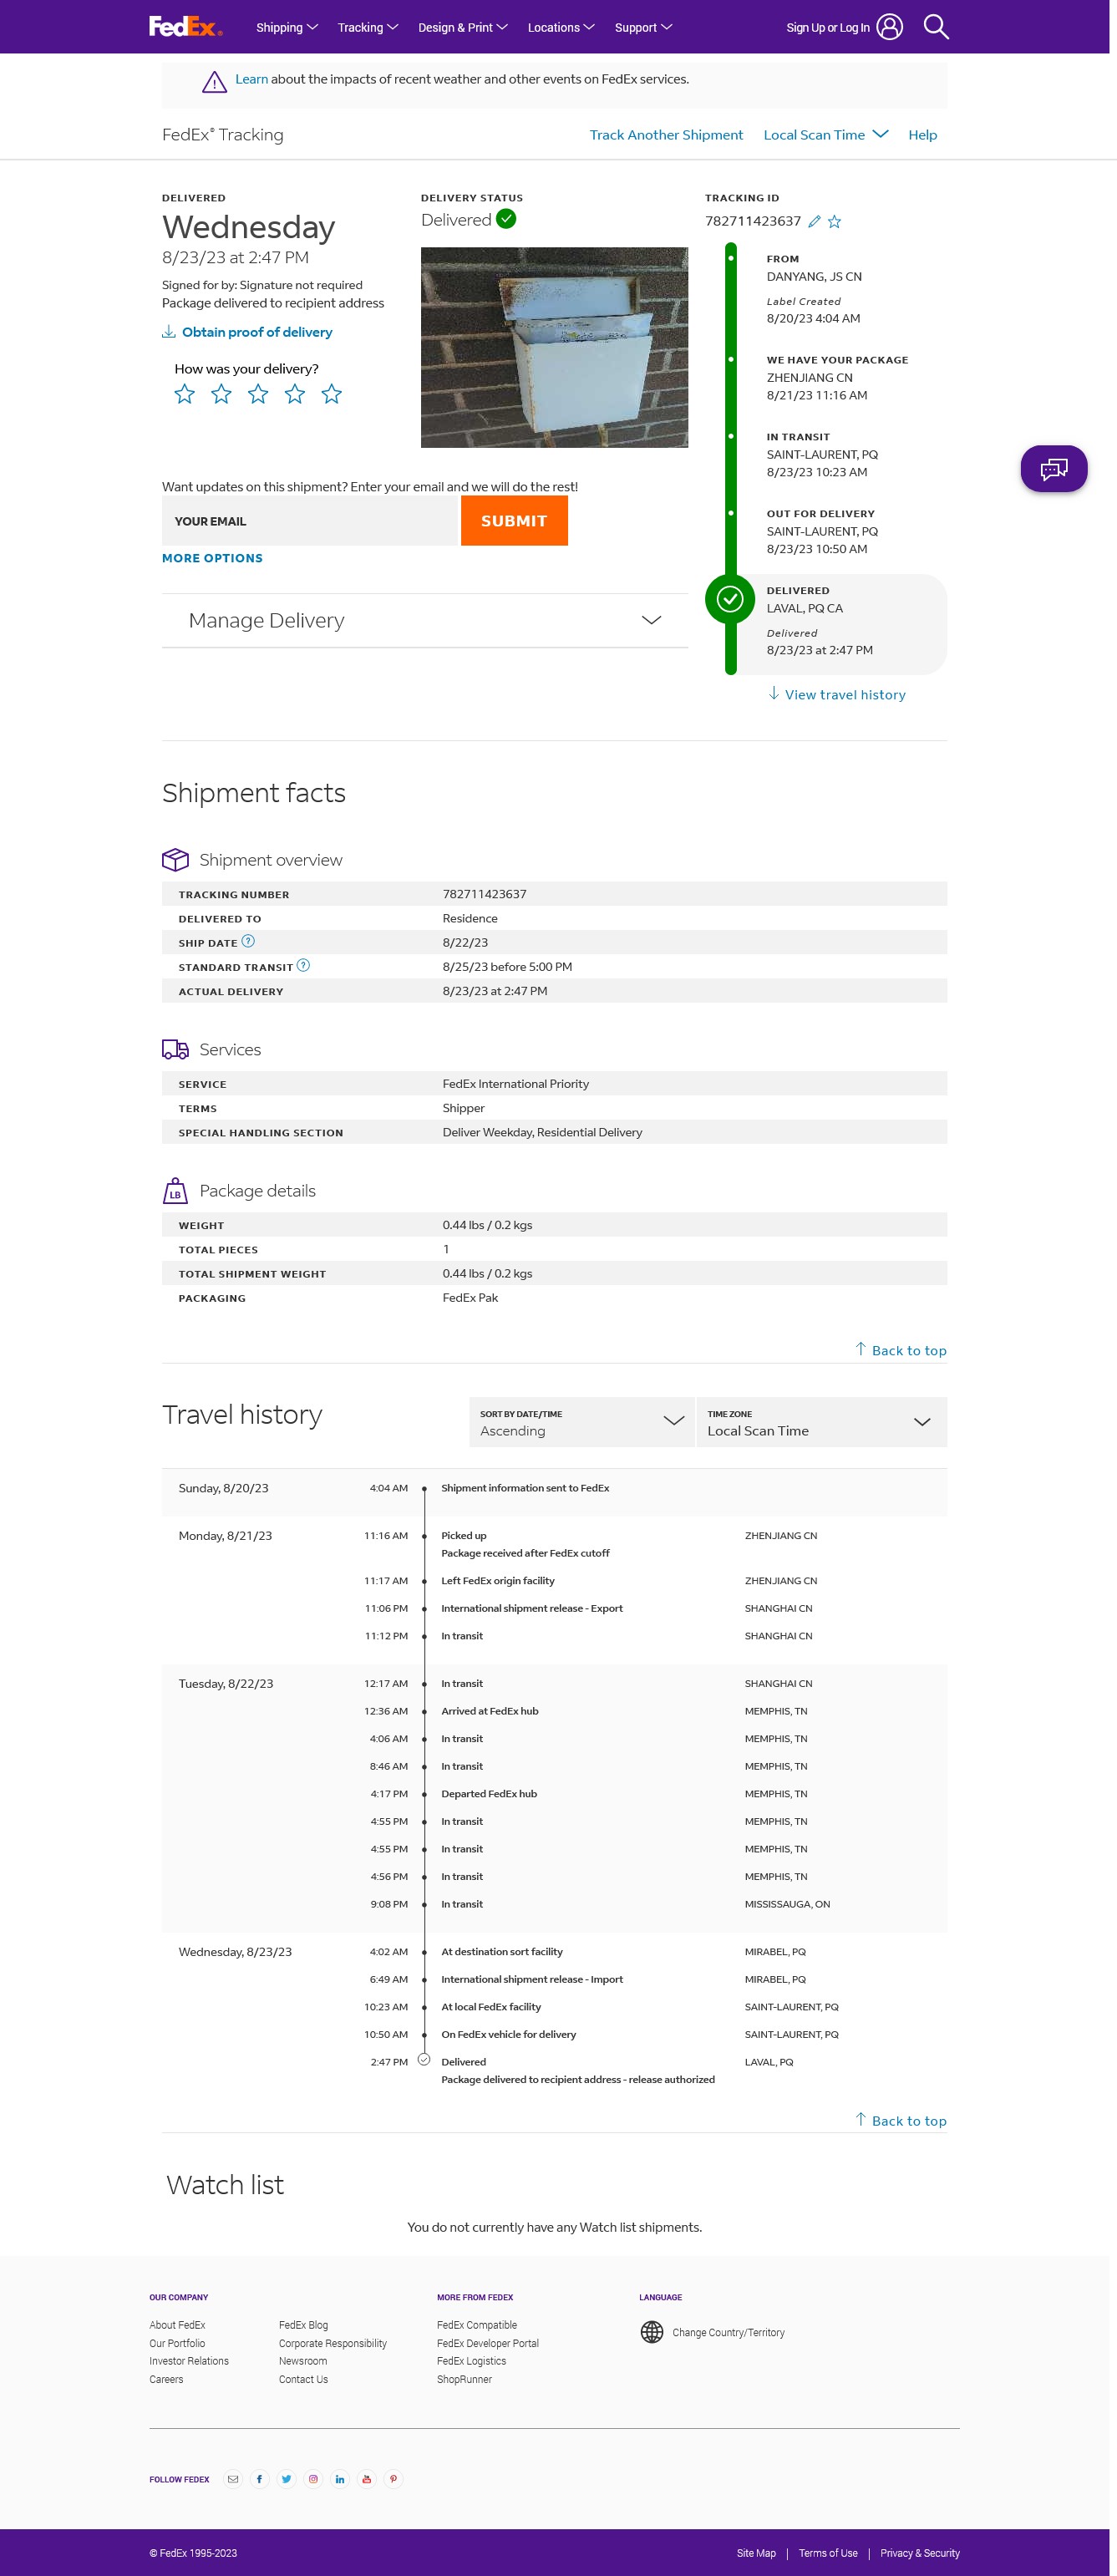The image size is (1117, 2576).
Task: Edit tracking ID nickname pencil icon
Action: [x=814, y=222]
